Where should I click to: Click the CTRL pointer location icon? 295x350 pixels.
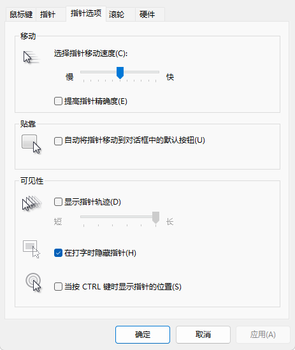tap(34, 282)
